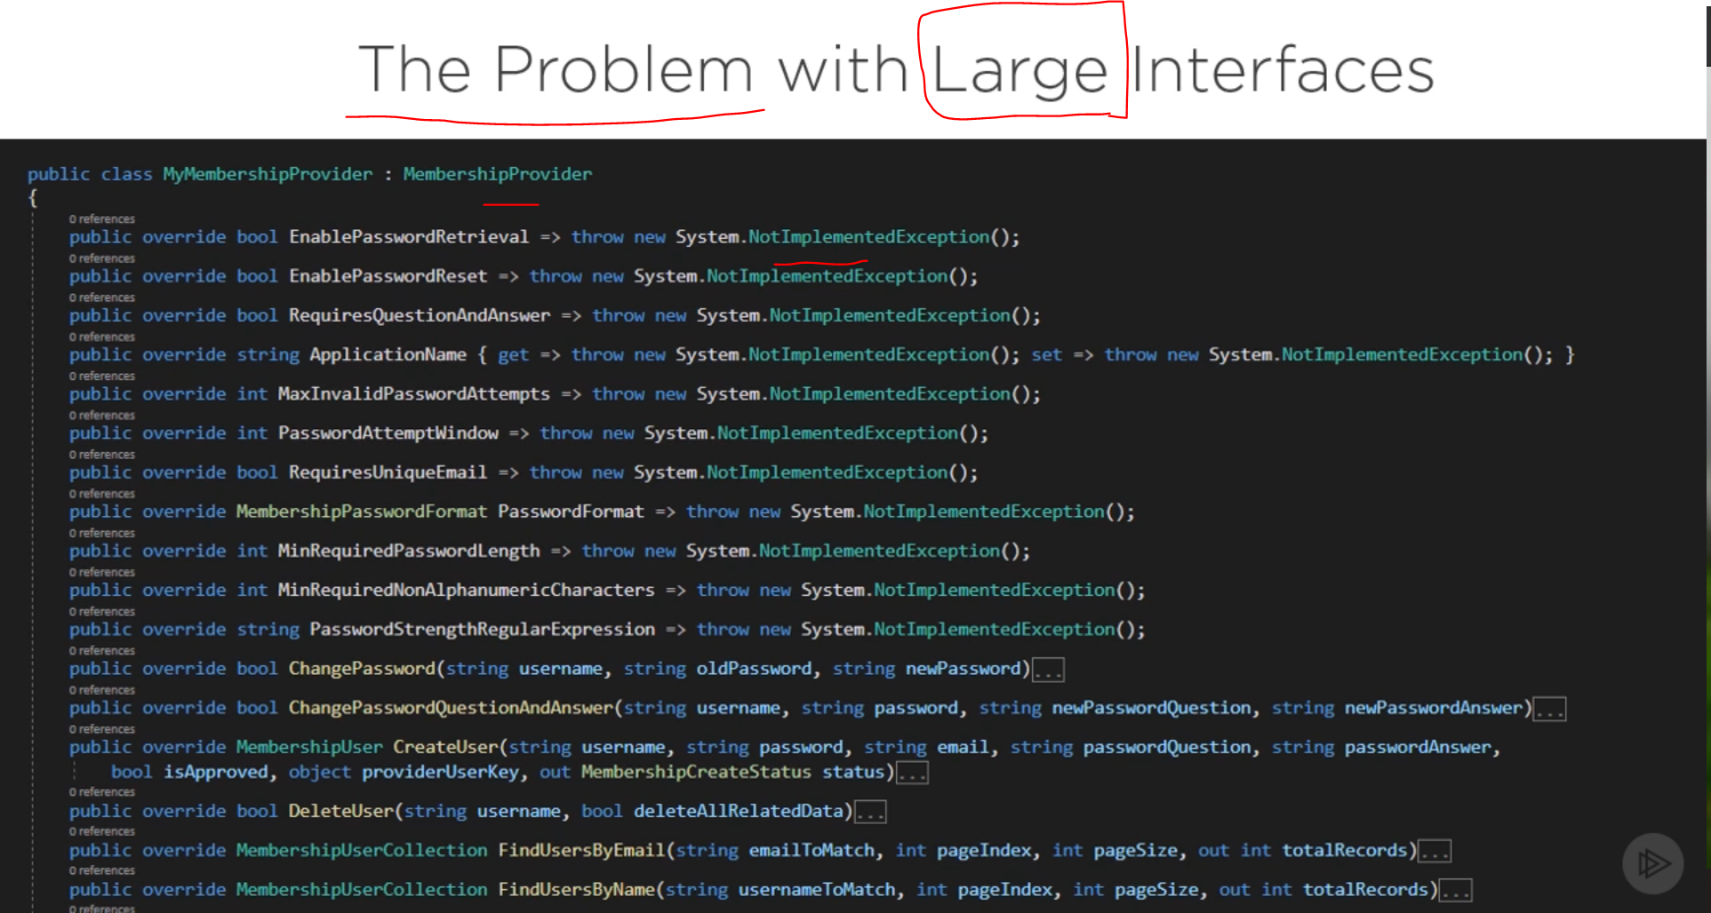The height and width of the screenshot is (913, 1711).
Task: Click the FindUsersByEmail method name
Action: point(581,850)
